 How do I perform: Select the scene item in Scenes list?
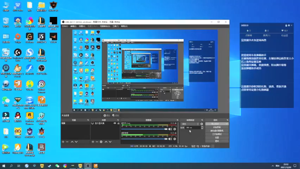click(75, 123)
